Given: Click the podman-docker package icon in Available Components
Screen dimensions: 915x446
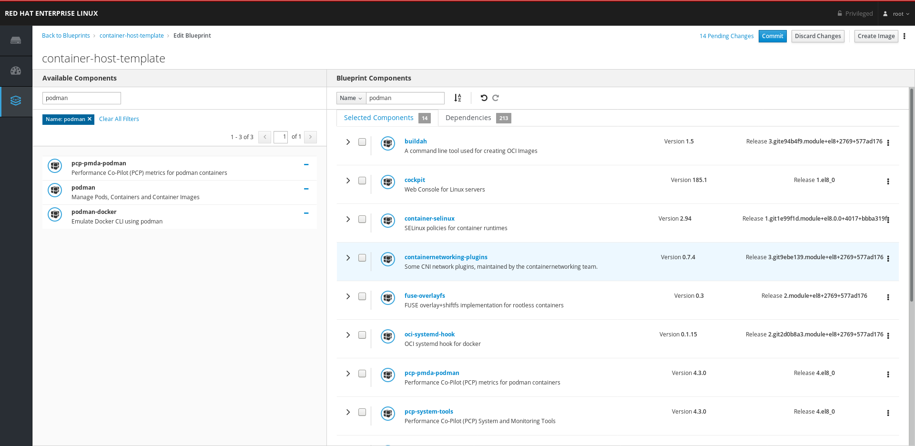Looking at the screenshot, I should pos(55,214).
